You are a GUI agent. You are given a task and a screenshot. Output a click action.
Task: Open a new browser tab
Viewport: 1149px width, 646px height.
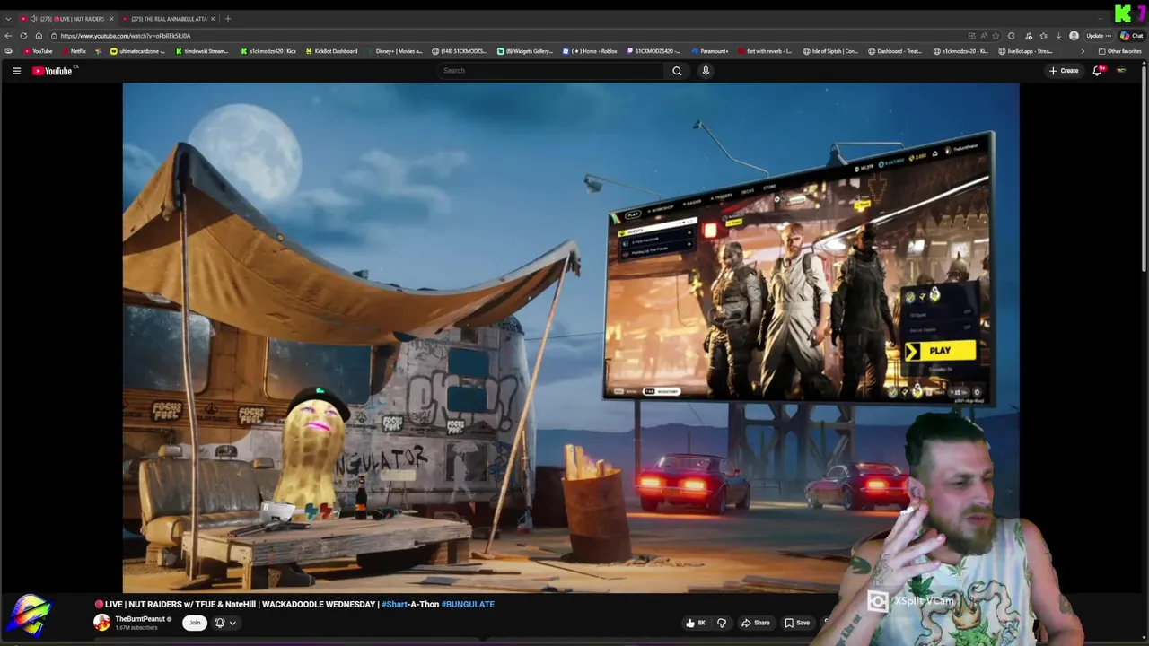click(x=228, y=19)
